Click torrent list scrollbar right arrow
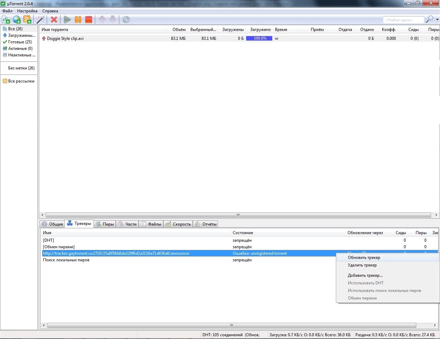This screenshot has width=440, height=339. click(x=437, y=215)
